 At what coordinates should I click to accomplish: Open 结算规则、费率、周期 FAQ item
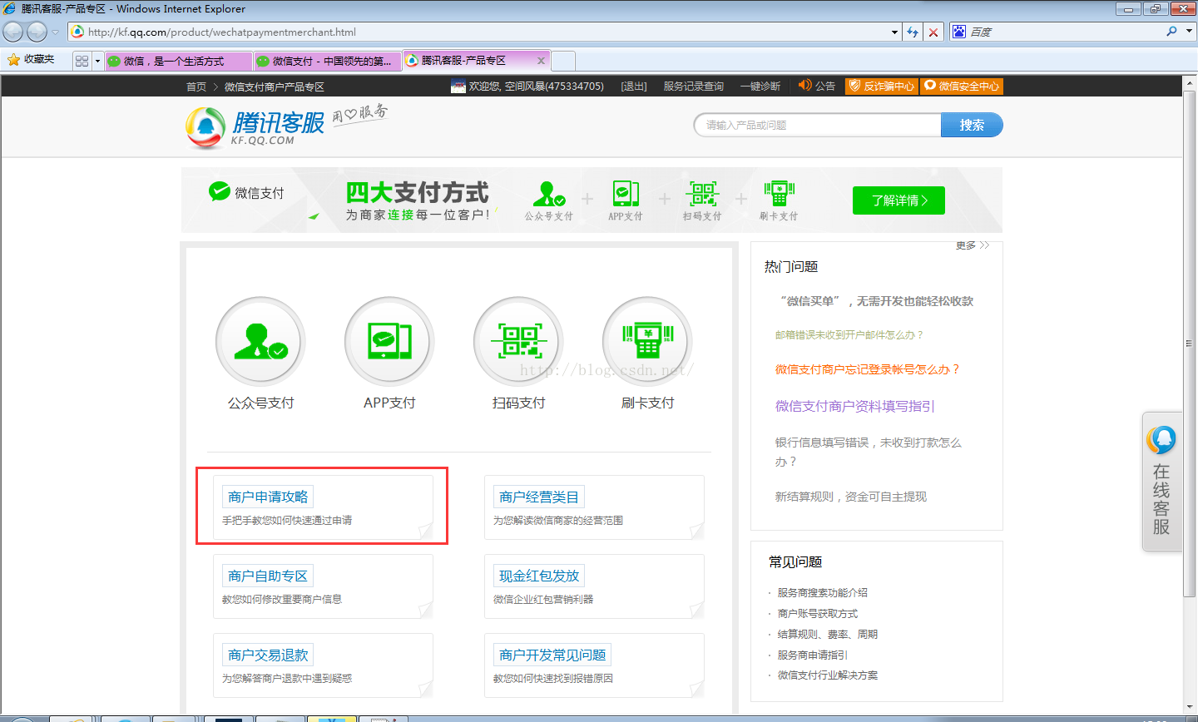(x=827, y=634)
